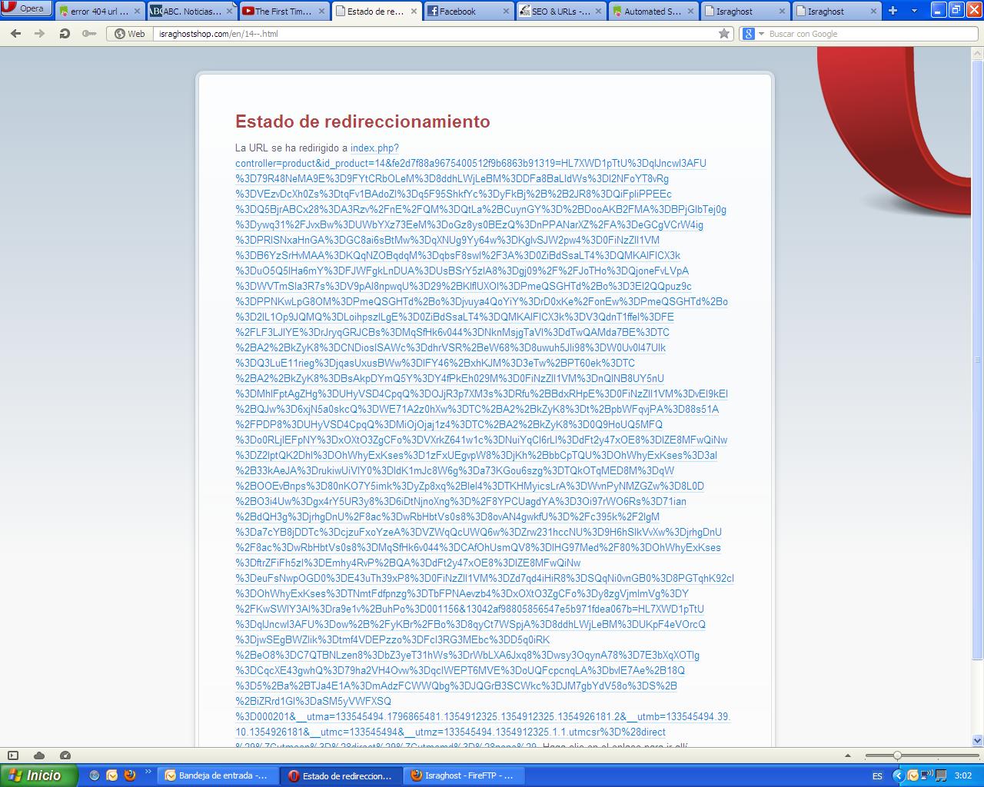Viewport: 984px width, 787px height.
Task: Follow the 'index.php?' redirect link
Action: coord(375,148)
